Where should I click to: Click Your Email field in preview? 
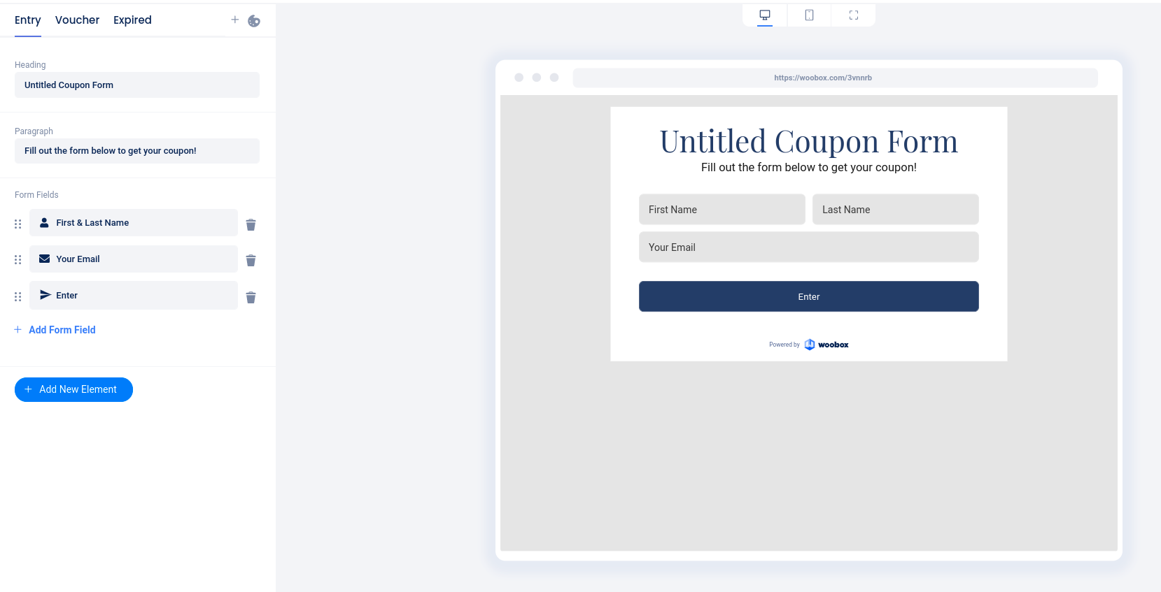pos(809,247)
